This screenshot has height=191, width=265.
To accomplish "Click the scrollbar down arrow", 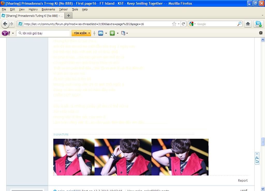I will tap(263, 188).
